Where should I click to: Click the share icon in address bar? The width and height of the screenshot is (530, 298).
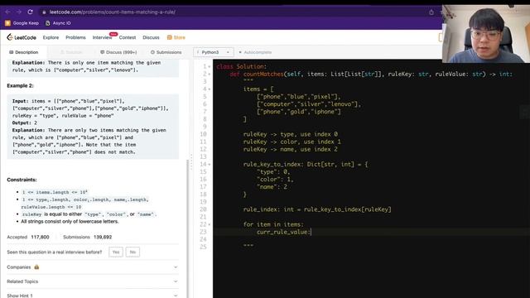(x=431, y=12)
